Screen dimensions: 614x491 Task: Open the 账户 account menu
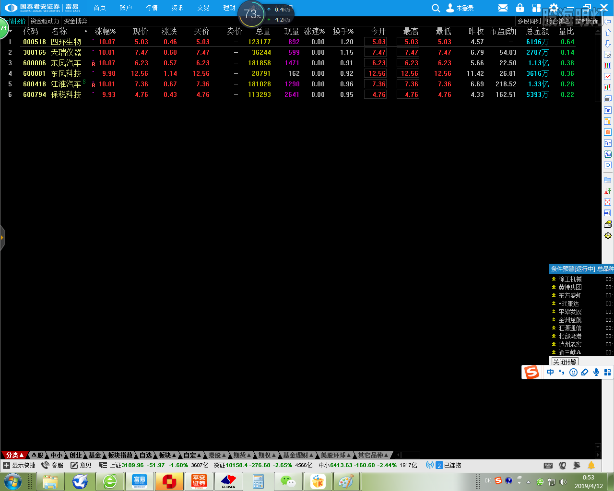click(x=126, y=8)
